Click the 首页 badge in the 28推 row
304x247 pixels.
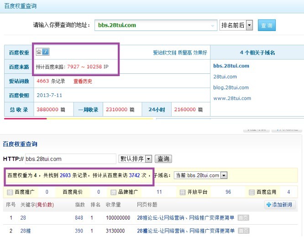pos(244,231)
